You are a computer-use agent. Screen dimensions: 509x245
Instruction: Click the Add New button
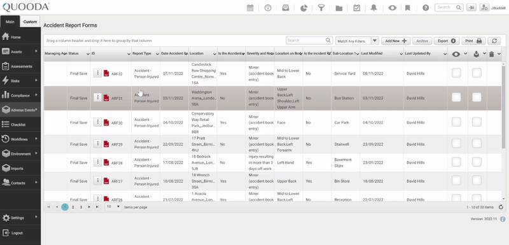(396, 41)
